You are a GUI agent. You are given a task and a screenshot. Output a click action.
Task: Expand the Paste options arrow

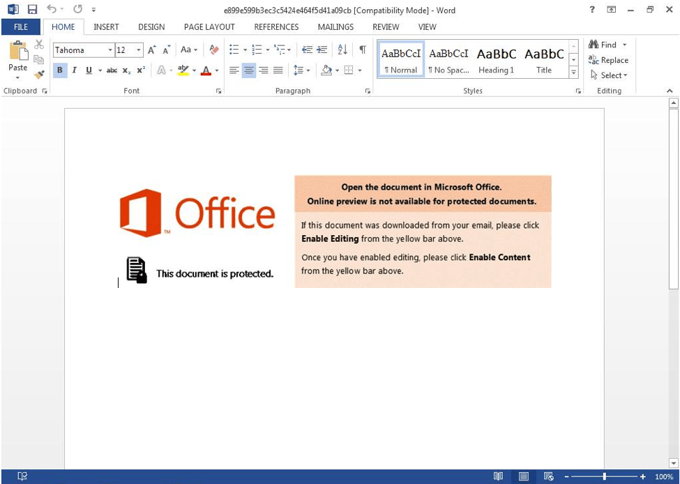point(17,77)
